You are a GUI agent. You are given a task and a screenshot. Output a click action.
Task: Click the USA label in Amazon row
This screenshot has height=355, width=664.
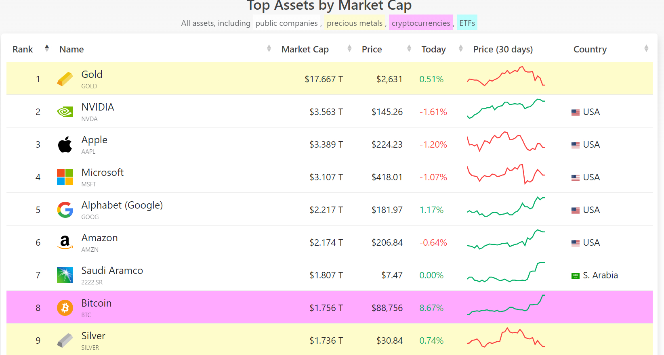[x=591, y=242]
